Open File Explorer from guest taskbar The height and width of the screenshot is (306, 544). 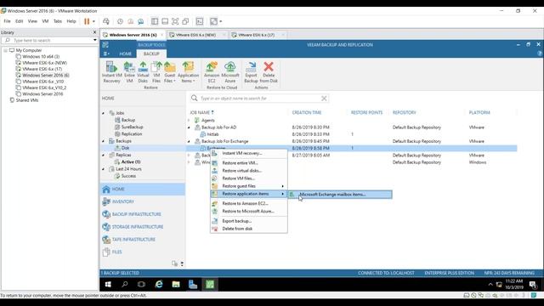(176, 285)
